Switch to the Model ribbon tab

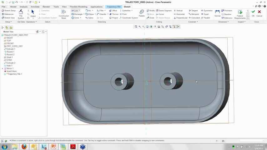(x=13, y=7)
